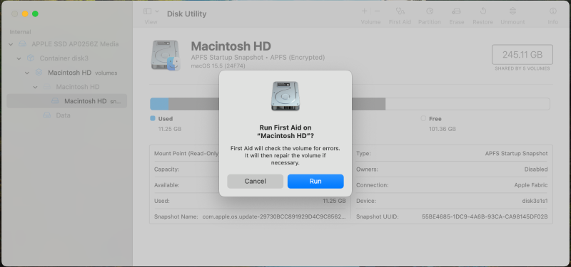Click the volume group stack icon
Viewport: 571px width, 267px height.
[39, 73]
